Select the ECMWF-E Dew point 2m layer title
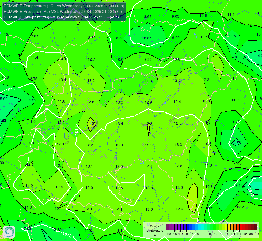 tap(61, 17)
